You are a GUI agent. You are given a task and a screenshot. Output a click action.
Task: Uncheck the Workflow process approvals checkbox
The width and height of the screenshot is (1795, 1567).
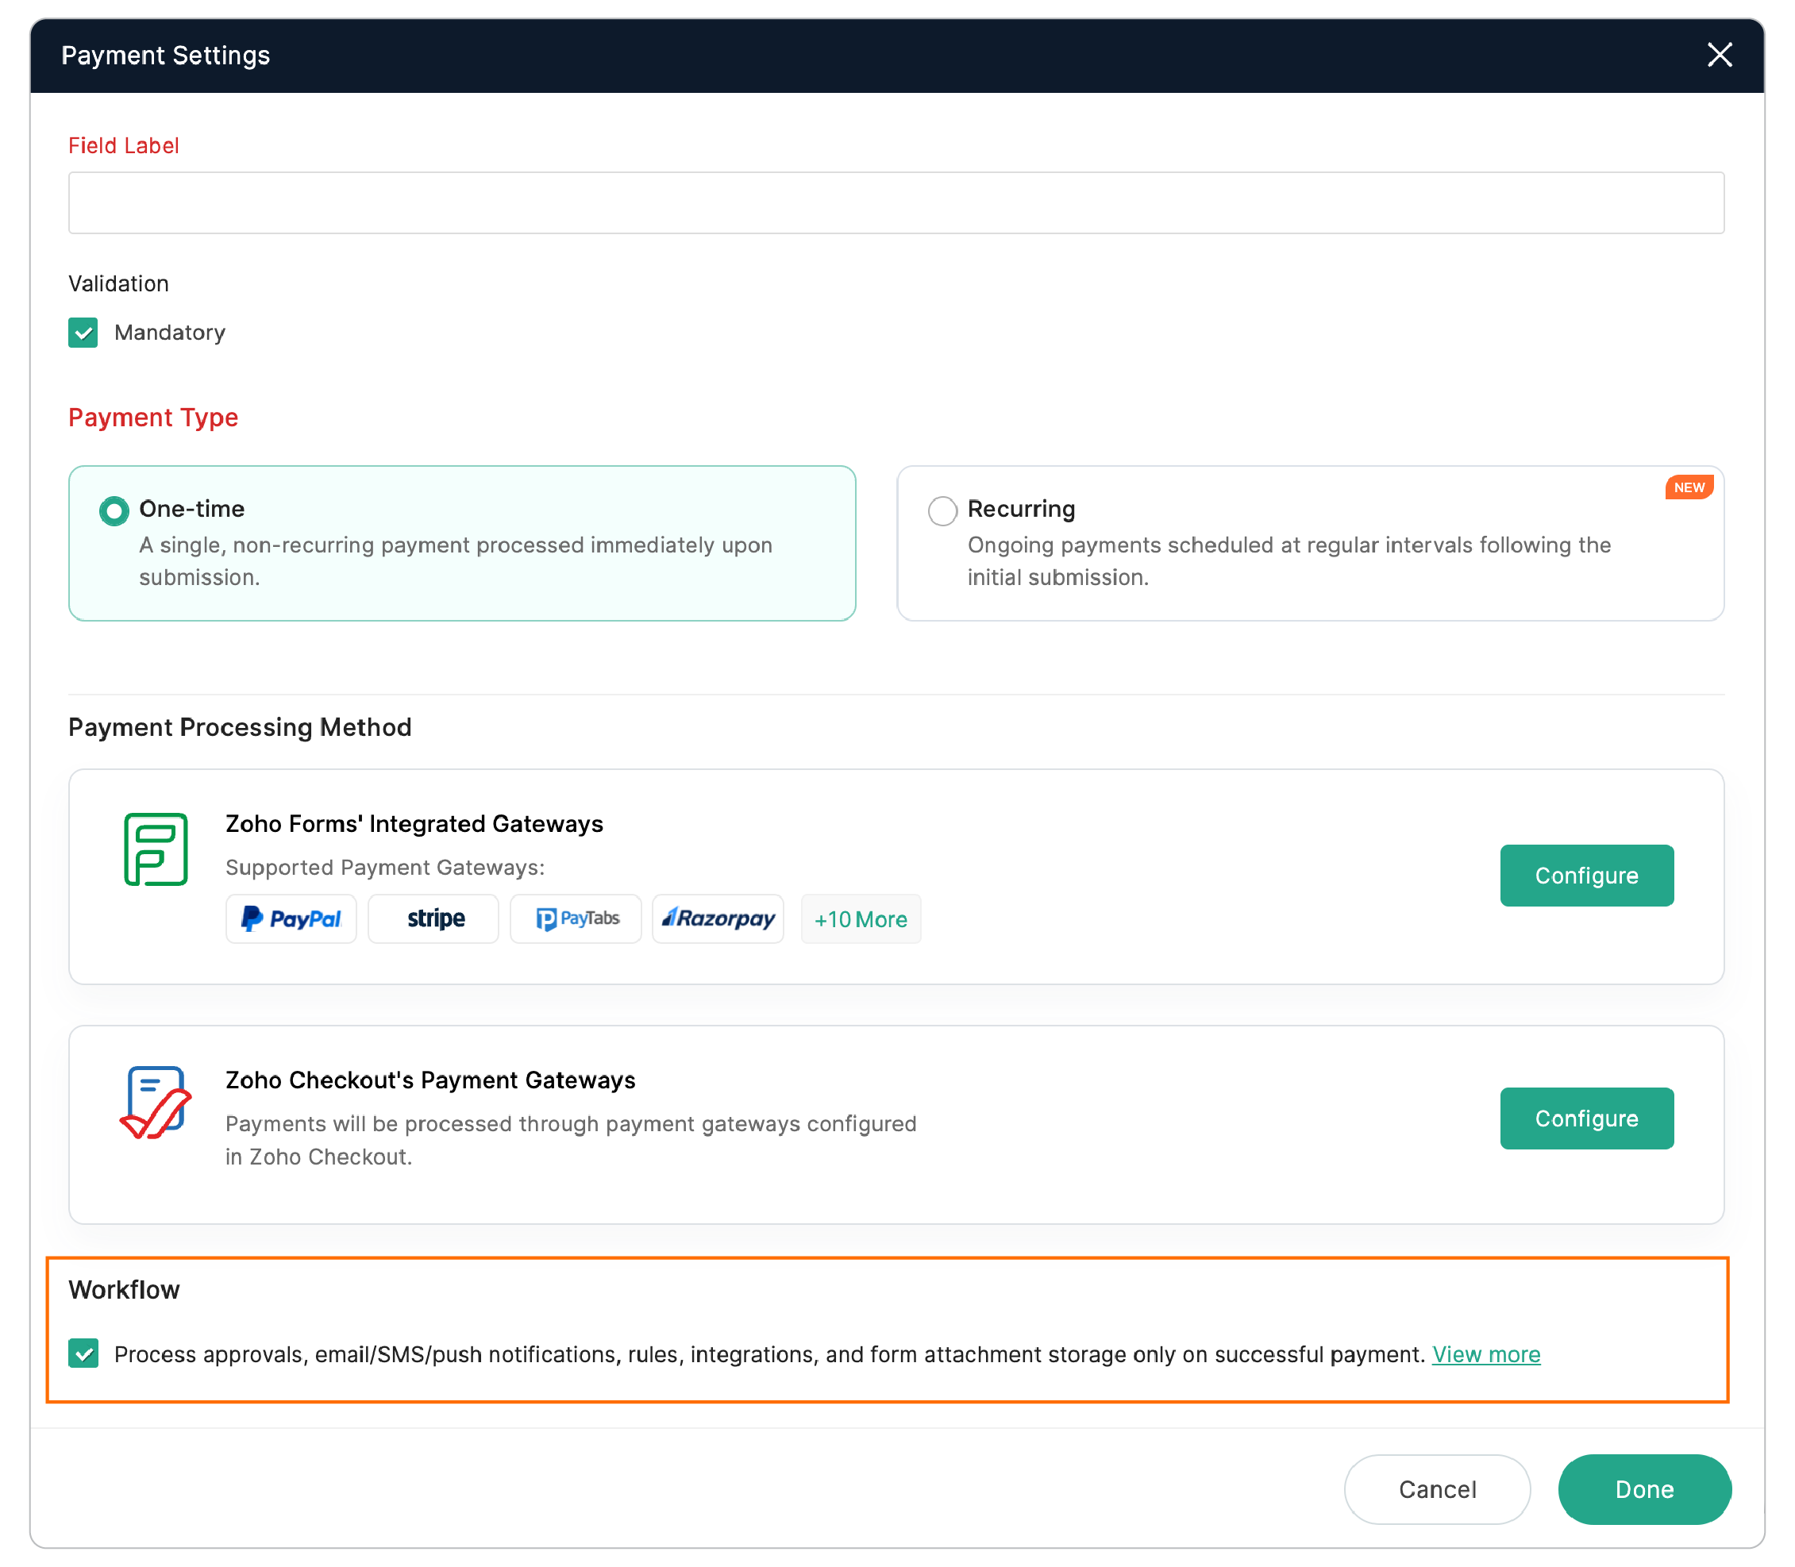pos(83,1353)
